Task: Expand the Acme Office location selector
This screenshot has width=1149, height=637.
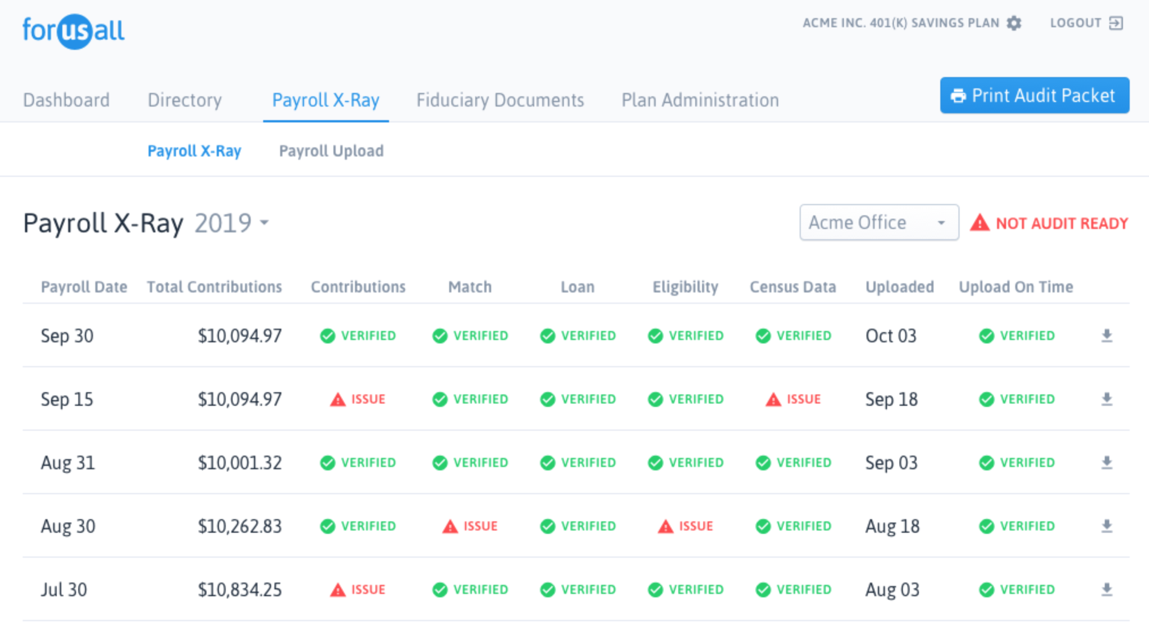Action: tap(878, 223)
